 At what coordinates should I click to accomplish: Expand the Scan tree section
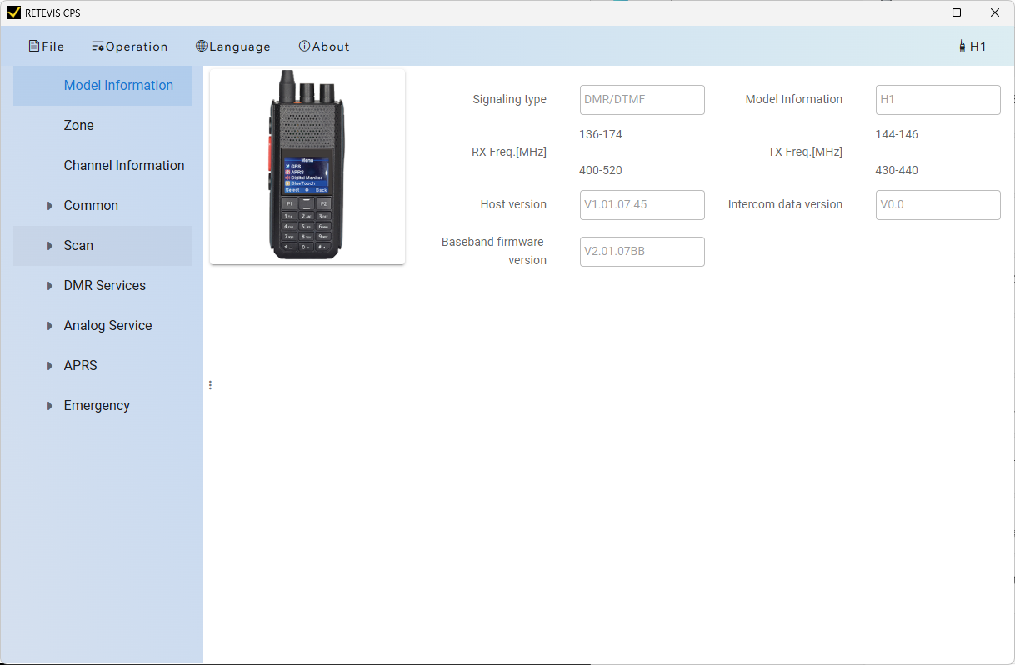(x=50, y=246)
